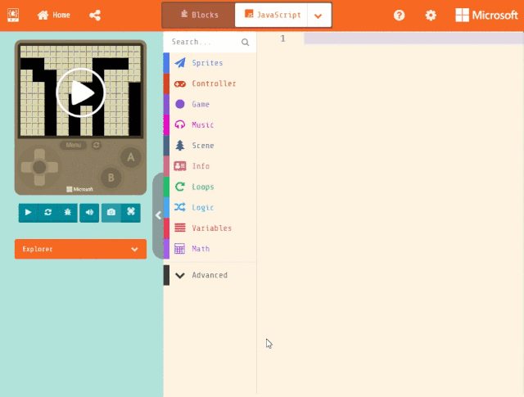Start the simulator with the big play overlay
This screenshot has width=524, height=397.
click(80, 92)
